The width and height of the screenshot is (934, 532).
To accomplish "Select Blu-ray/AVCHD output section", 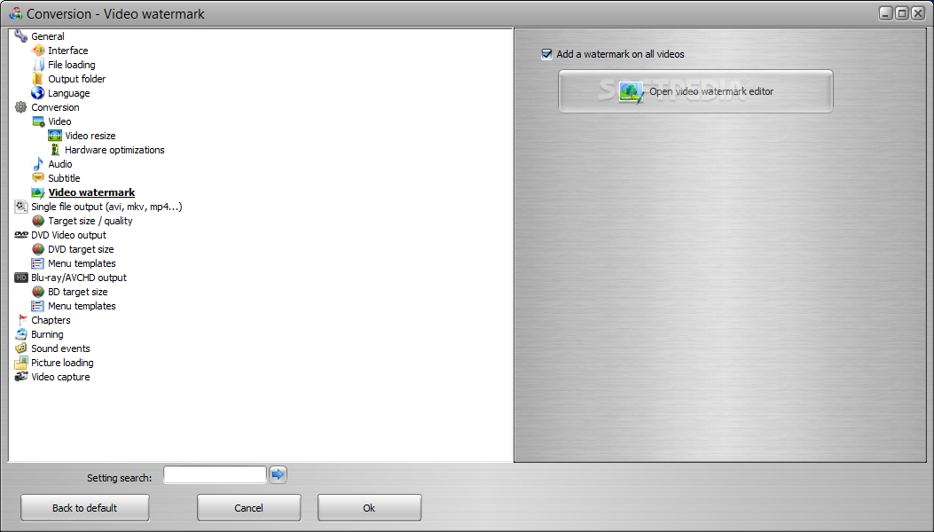I will (79, 278).
